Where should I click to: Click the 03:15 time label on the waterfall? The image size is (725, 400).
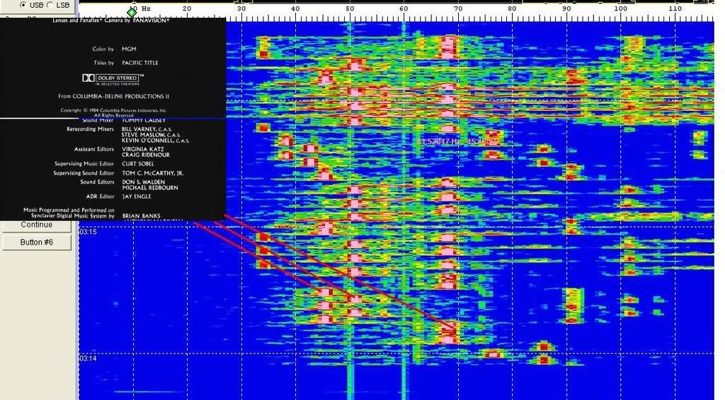pos(88,232)
